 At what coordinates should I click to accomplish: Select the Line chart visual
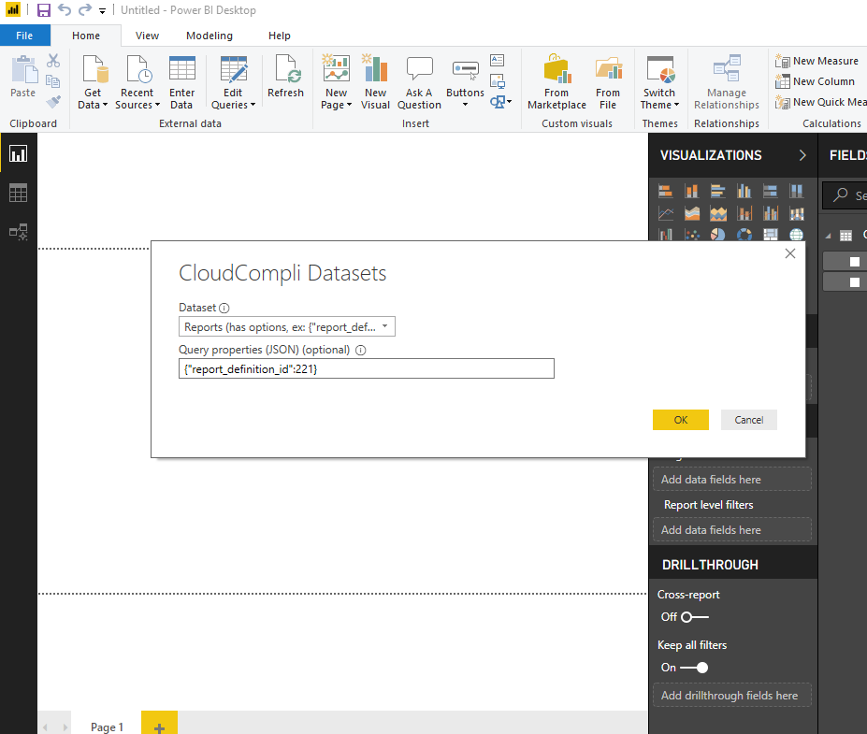pos(665,213)
